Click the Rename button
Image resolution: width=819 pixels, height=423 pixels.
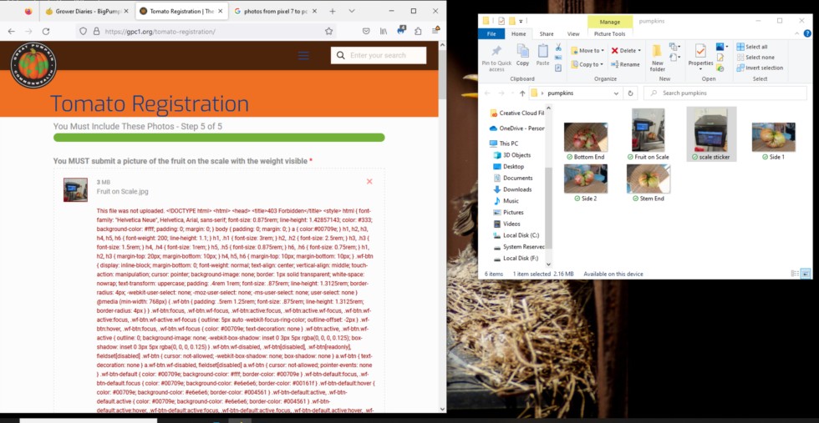point(626,64)
